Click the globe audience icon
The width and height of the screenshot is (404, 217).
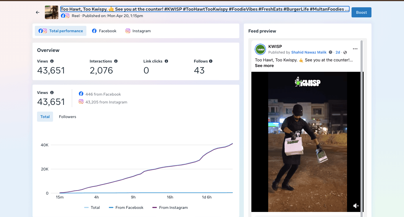(345, 52)
